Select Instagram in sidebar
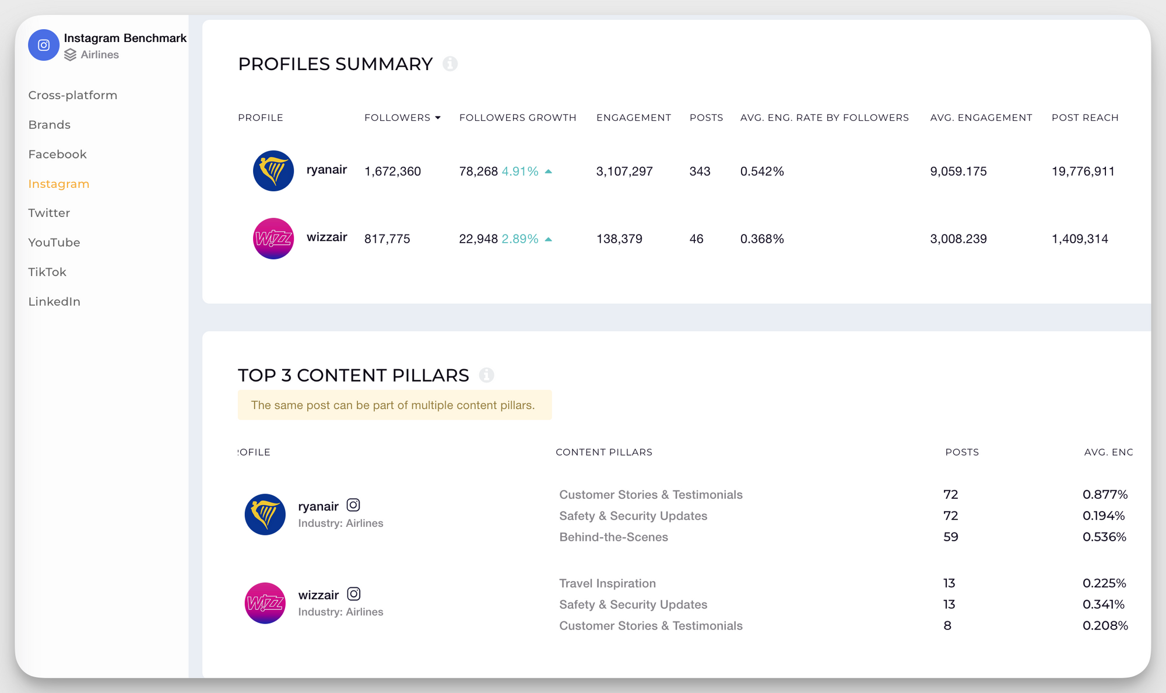Screen dimensions: 1166x693 point(59,184)
